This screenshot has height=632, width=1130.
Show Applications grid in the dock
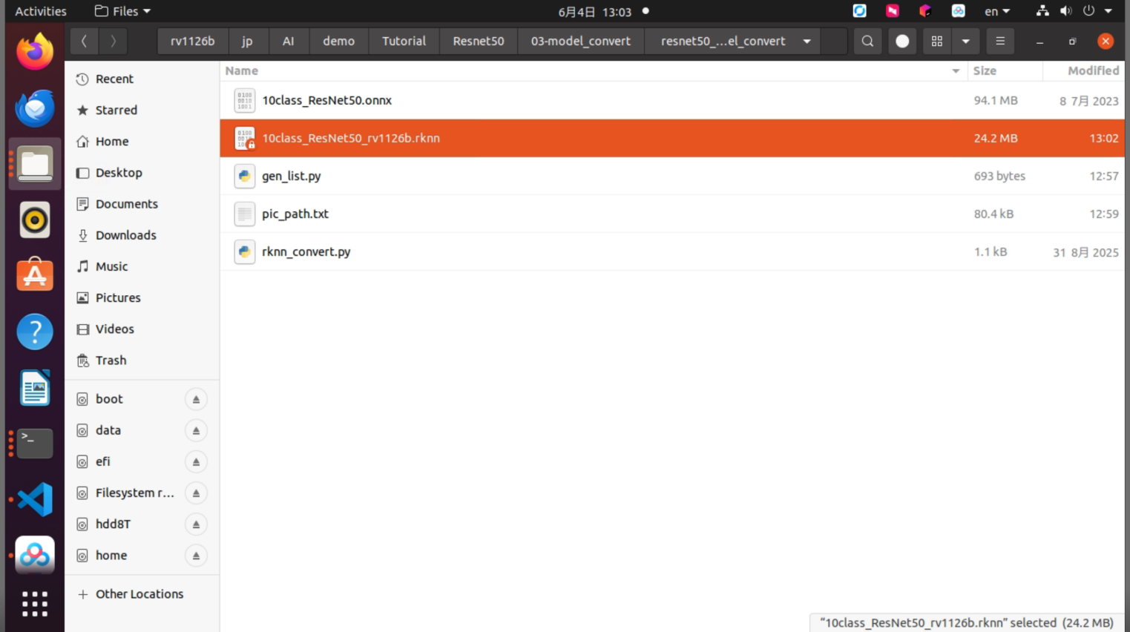click(35, 604)
